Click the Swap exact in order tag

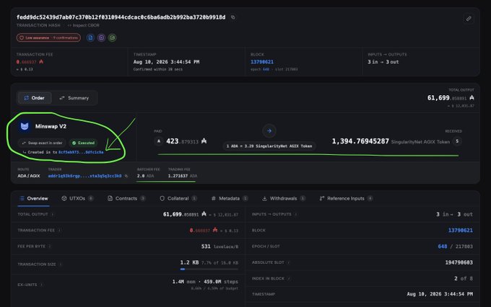(x=42, y=143)
